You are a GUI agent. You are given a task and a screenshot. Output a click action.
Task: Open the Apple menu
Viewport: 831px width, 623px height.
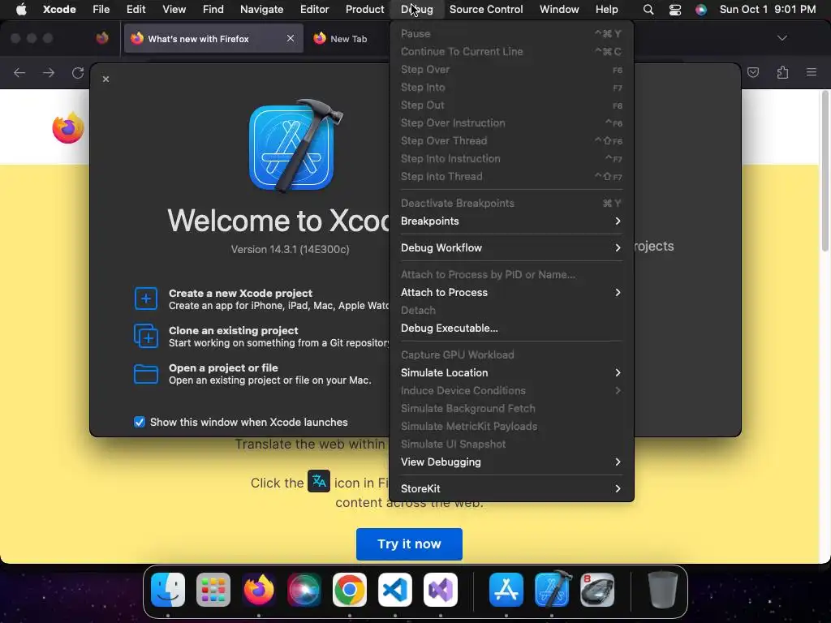click(x=21, y=9)
